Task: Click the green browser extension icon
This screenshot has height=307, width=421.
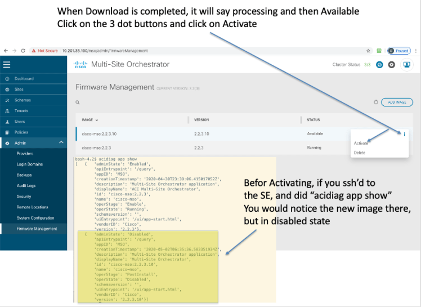Action: [x=379, y=51]
